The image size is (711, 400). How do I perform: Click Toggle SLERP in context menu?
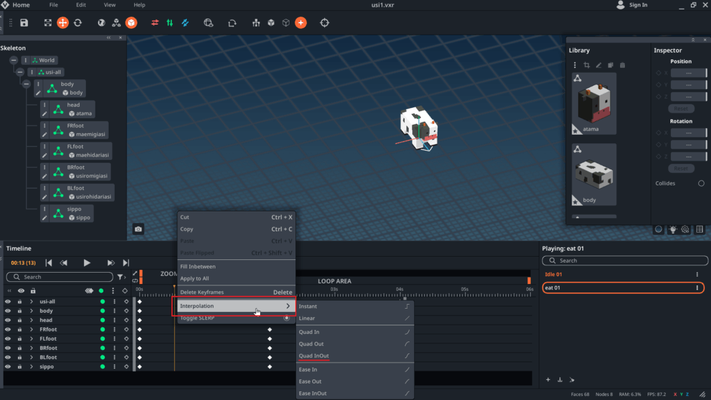pyautogui.click(x=236, y=318)
